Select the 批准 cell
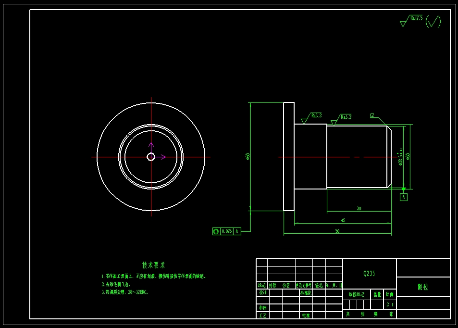The width and height of the screenshot is (458, 328). pyautogui.click(x=306, y=315)
